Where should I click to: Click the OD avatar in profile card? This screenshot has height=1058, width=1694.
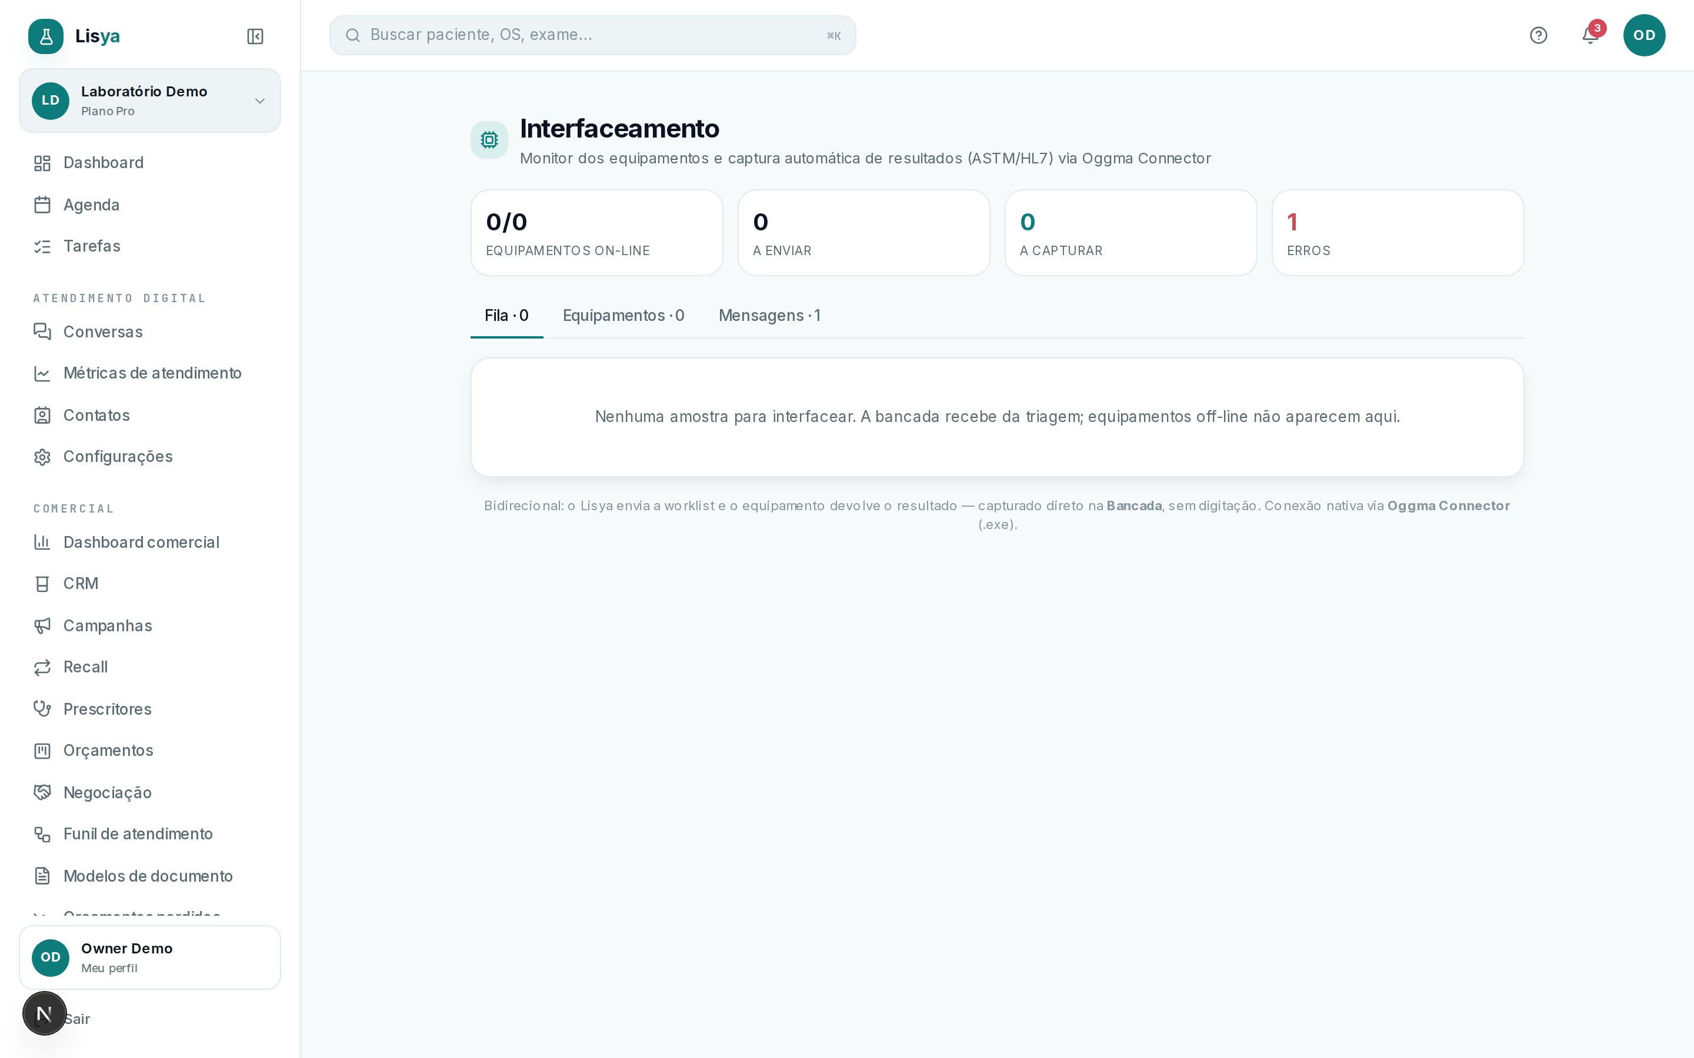point(51,957)
